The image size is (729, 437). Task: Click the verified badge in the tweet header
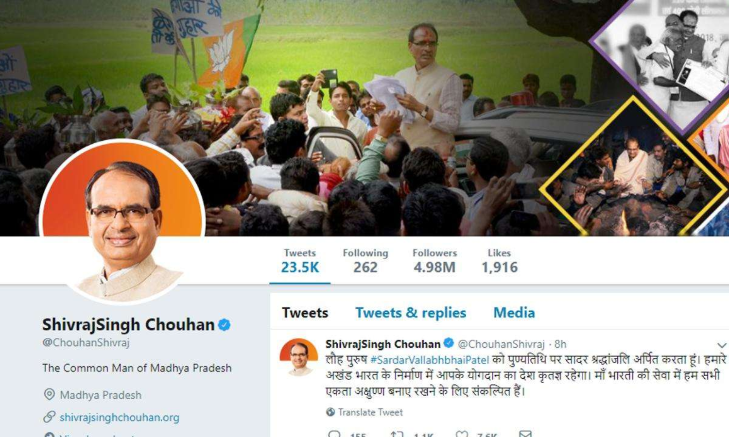[x=449, y=343]
